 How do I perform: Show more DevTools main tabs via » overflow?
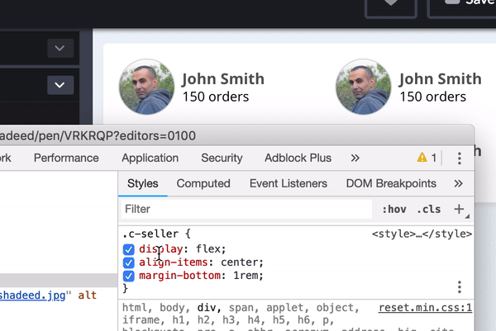[x=355, y=158]
